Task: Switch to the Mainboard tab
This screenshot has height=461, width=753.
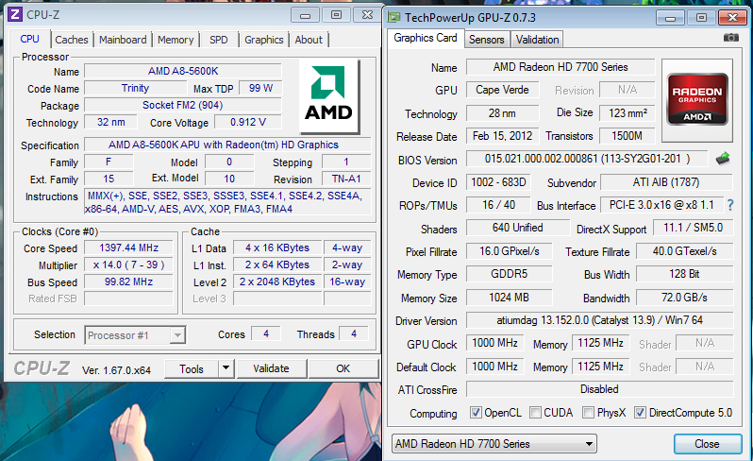Action: tap(123, 40)
